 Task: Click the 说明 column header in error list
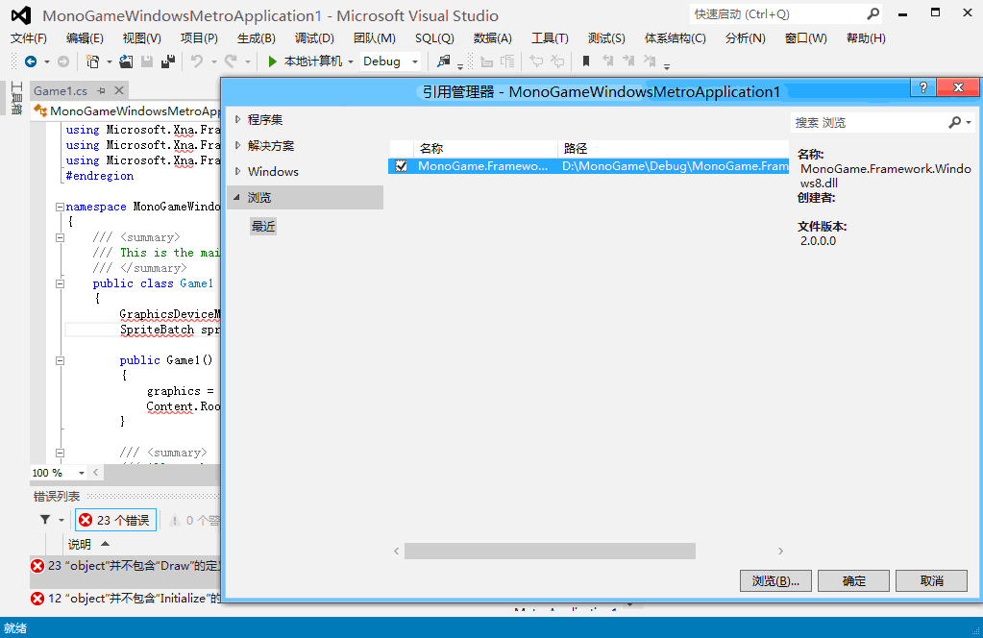pos(80,544)
